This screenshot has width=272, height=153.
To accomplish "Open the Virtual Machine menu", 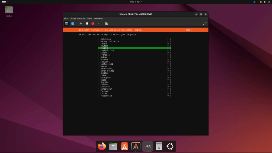I will coord(77,19).
